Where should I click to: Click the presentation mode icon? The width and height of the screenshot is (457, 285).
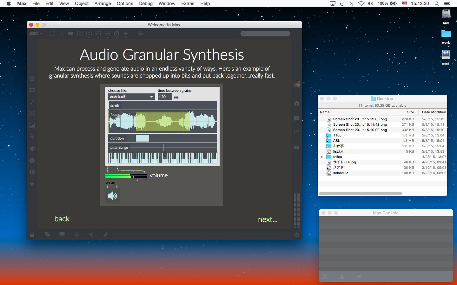(x=62, y=234)
